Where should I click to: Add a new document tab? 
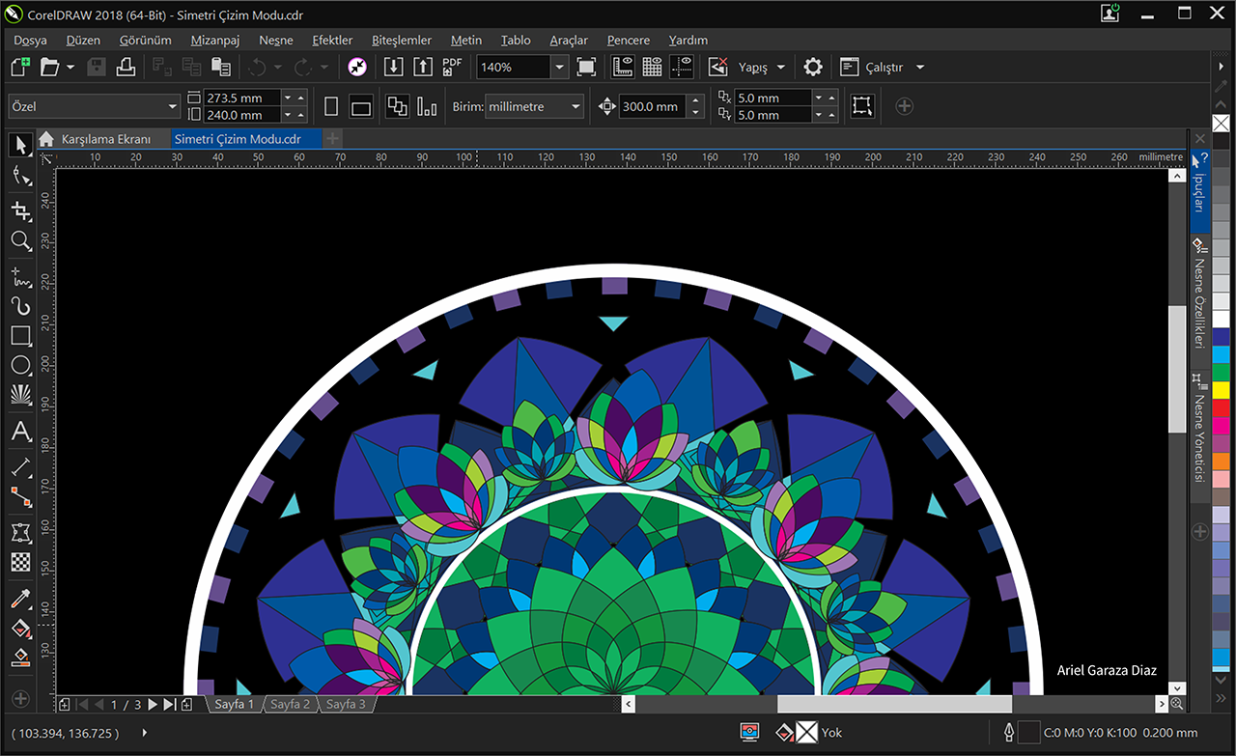[x=332, y=139]
